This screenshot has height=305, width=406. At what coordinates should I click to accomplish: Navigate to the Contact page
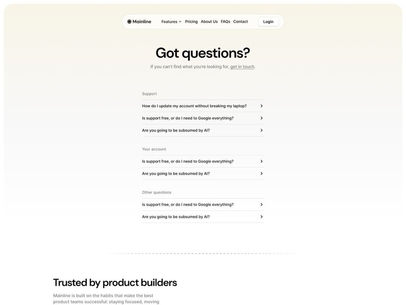click(240, 22)
